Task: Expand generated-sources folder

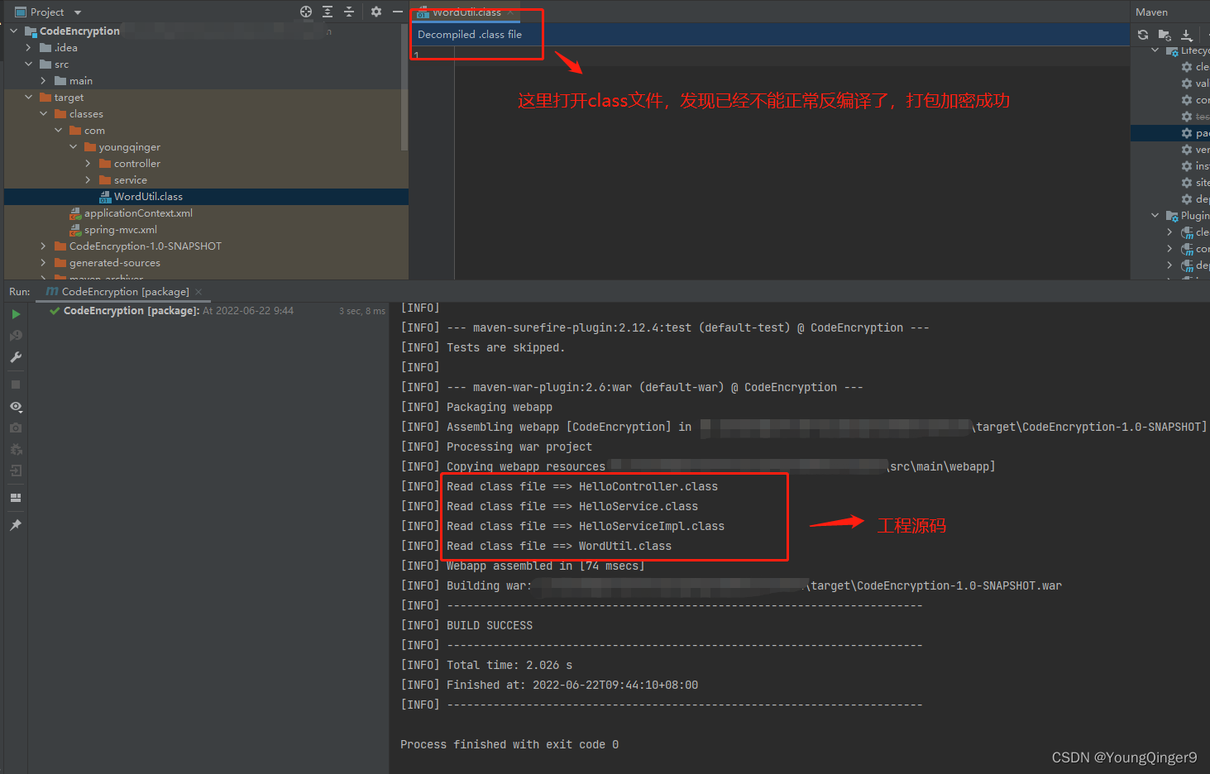Action: coord(43,262)
